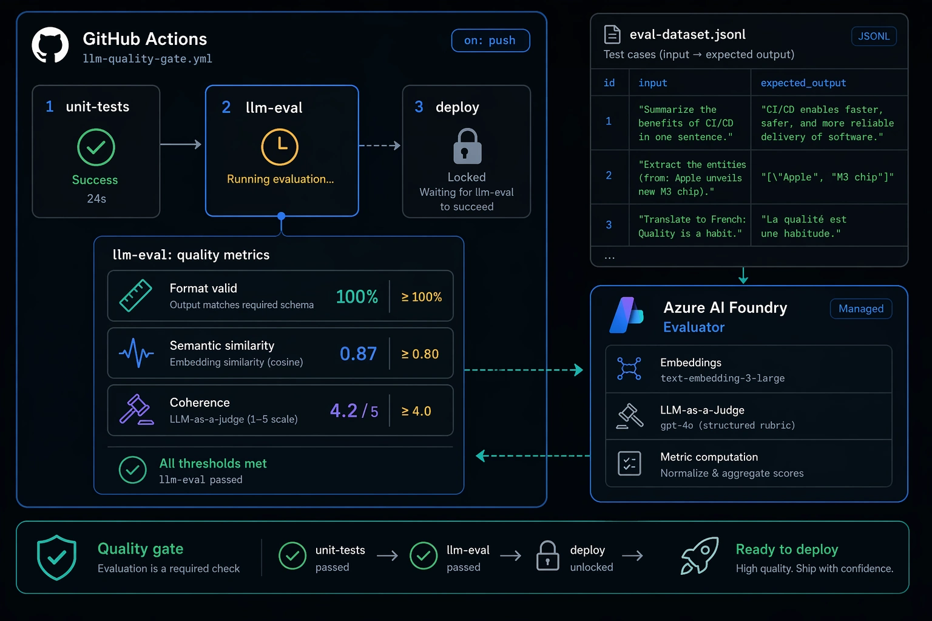
Task: Click Normalize & aggregate scores text
Action: (x=732, y=474)
